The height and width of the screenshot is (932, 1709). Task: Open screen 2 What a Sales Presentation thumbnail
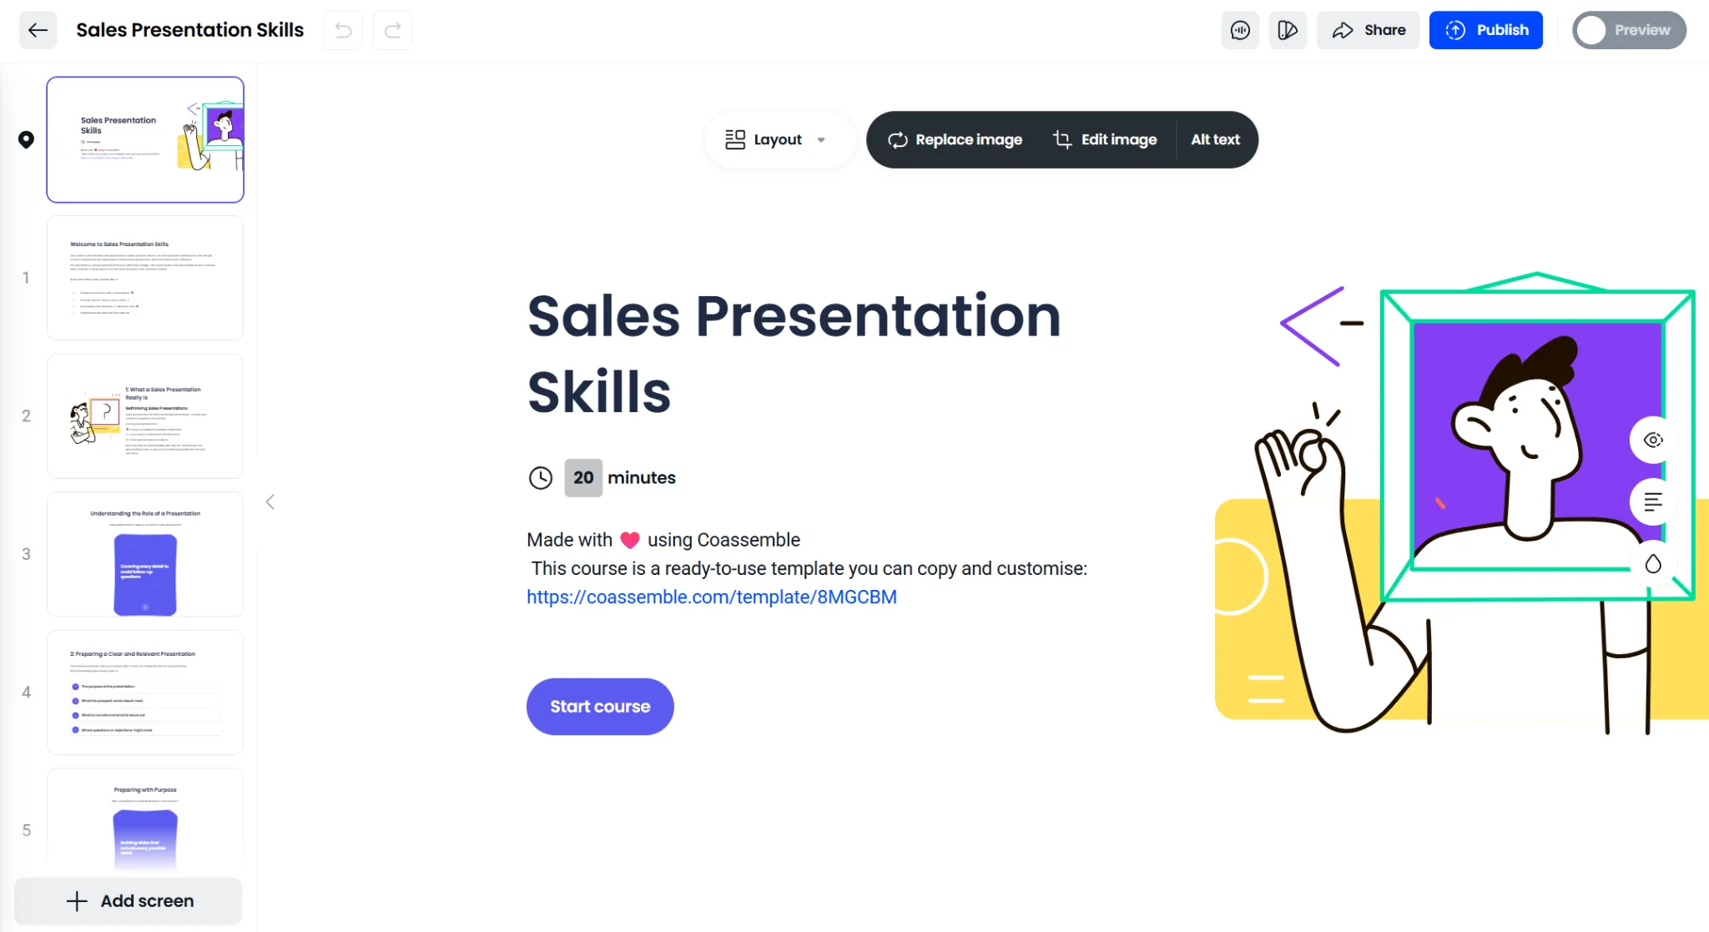[x=145, y=416]
